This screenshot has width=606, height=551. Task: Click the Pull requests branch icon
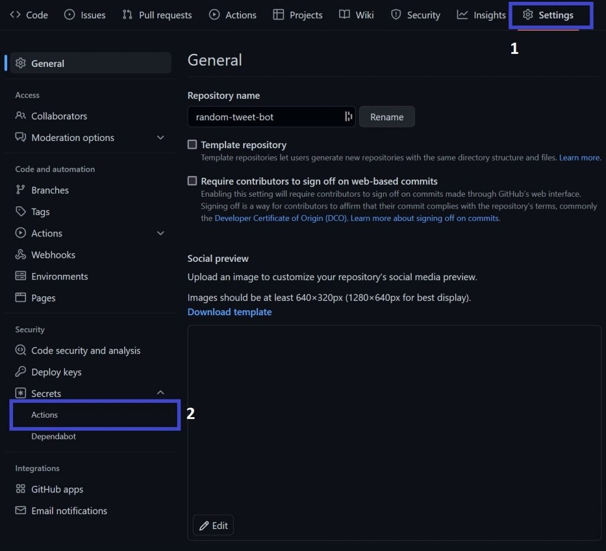point(127,15)
